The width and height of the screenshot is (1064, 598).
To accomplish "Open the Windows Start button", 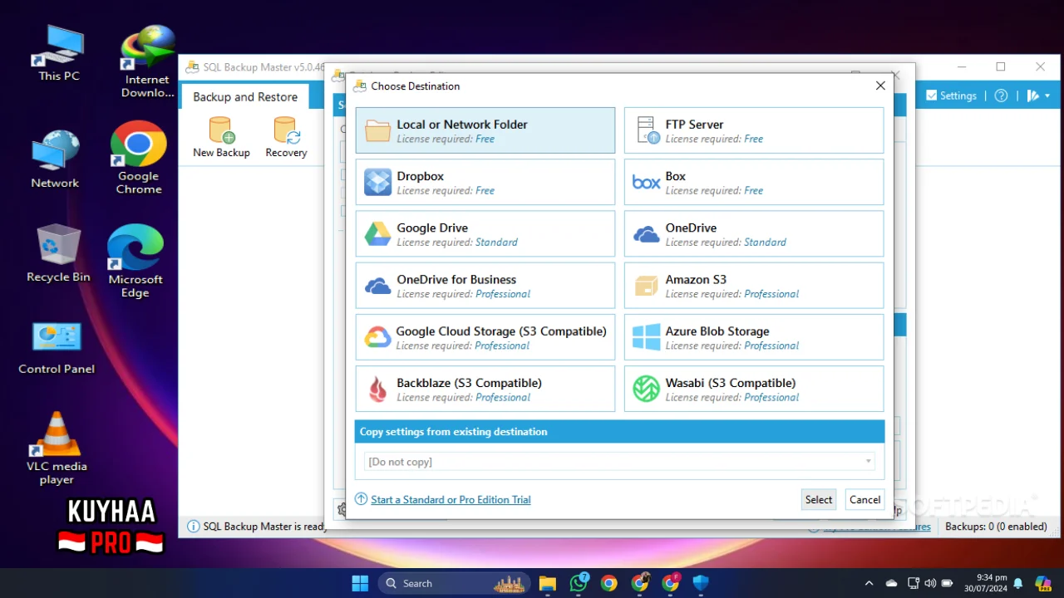I will pyautogui.click(x=360, y=583).
